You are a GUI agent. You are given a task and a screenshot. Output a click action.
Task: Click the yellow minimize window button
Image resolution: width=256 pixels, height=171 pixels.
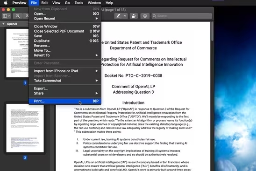(8, 10)
